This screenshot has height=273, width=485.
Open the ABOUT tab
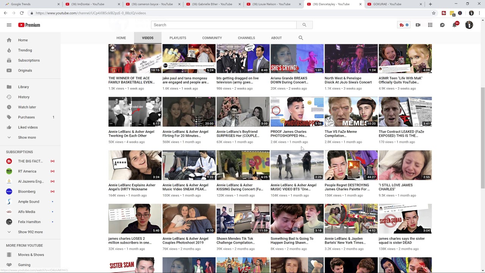(276, 38)
